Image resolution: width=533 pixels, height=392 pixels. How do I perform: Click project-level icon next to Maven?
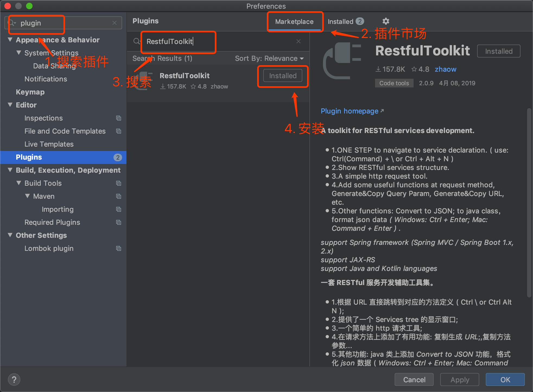[x=119, y=196]
